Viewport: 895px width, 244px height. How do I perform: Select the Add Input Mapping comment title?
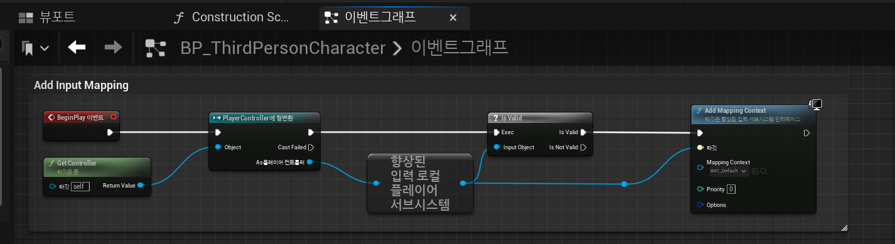[x=81, y=85]
